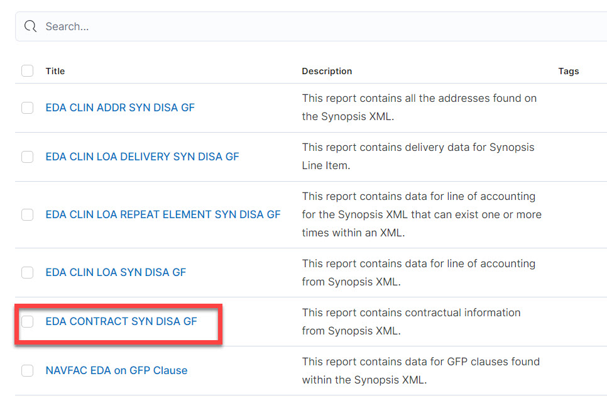Image resolution: width=607 pixels, height=398 pixels.
Task: Check the EDA CLIN ADDR SYN DISA GF box
Action: click(x=27, y=108)
